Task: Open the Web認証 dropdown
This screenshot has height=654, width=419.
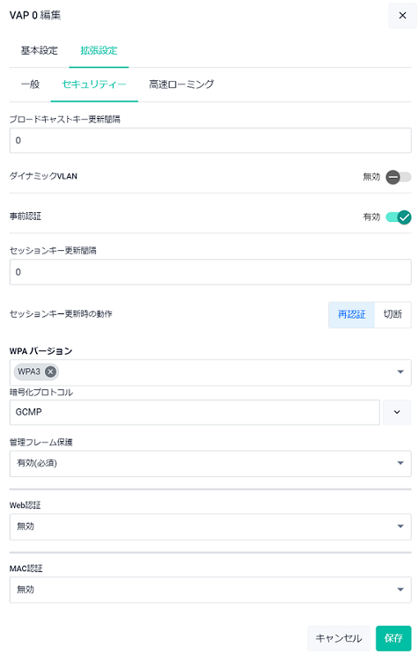Action: 210,526
